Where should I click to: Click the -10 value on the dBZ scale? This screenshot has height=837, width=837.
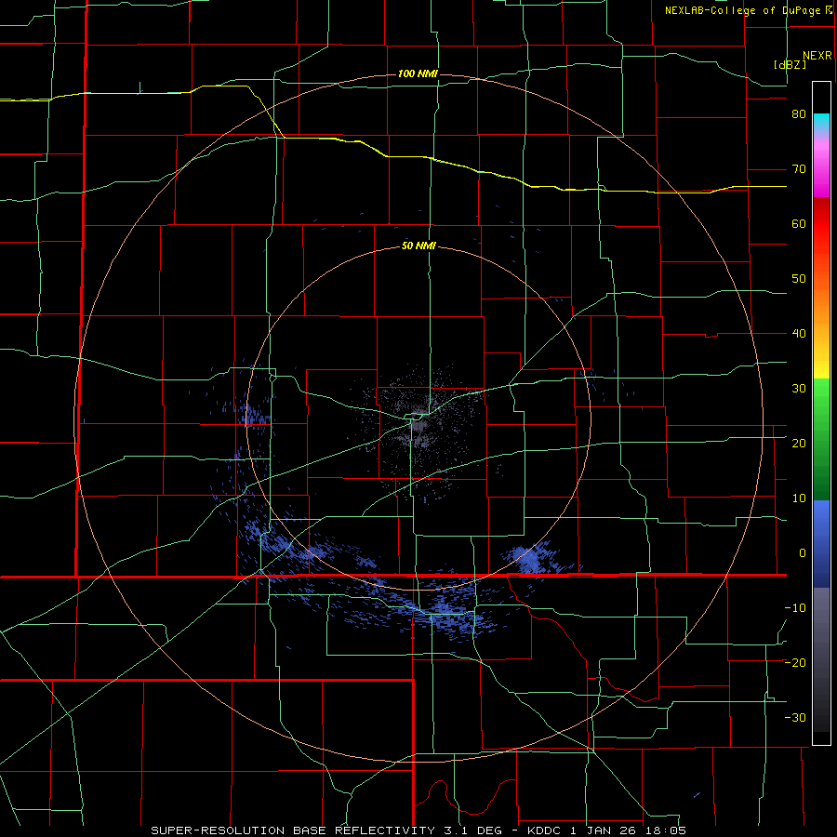[x=795, y=608]
